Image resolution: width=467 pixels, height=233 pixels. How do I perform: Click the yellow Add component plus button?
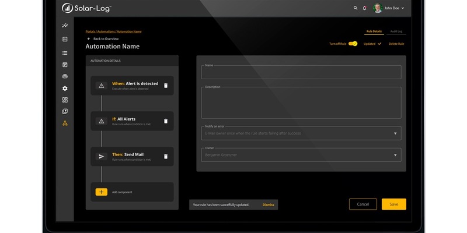[102, 192]
